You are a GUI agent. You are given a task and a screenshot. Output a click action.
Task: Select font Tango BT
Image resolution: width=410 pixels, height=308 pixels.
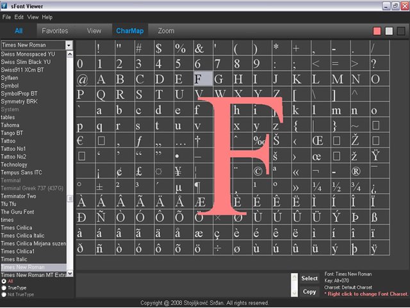coord(33,133)
